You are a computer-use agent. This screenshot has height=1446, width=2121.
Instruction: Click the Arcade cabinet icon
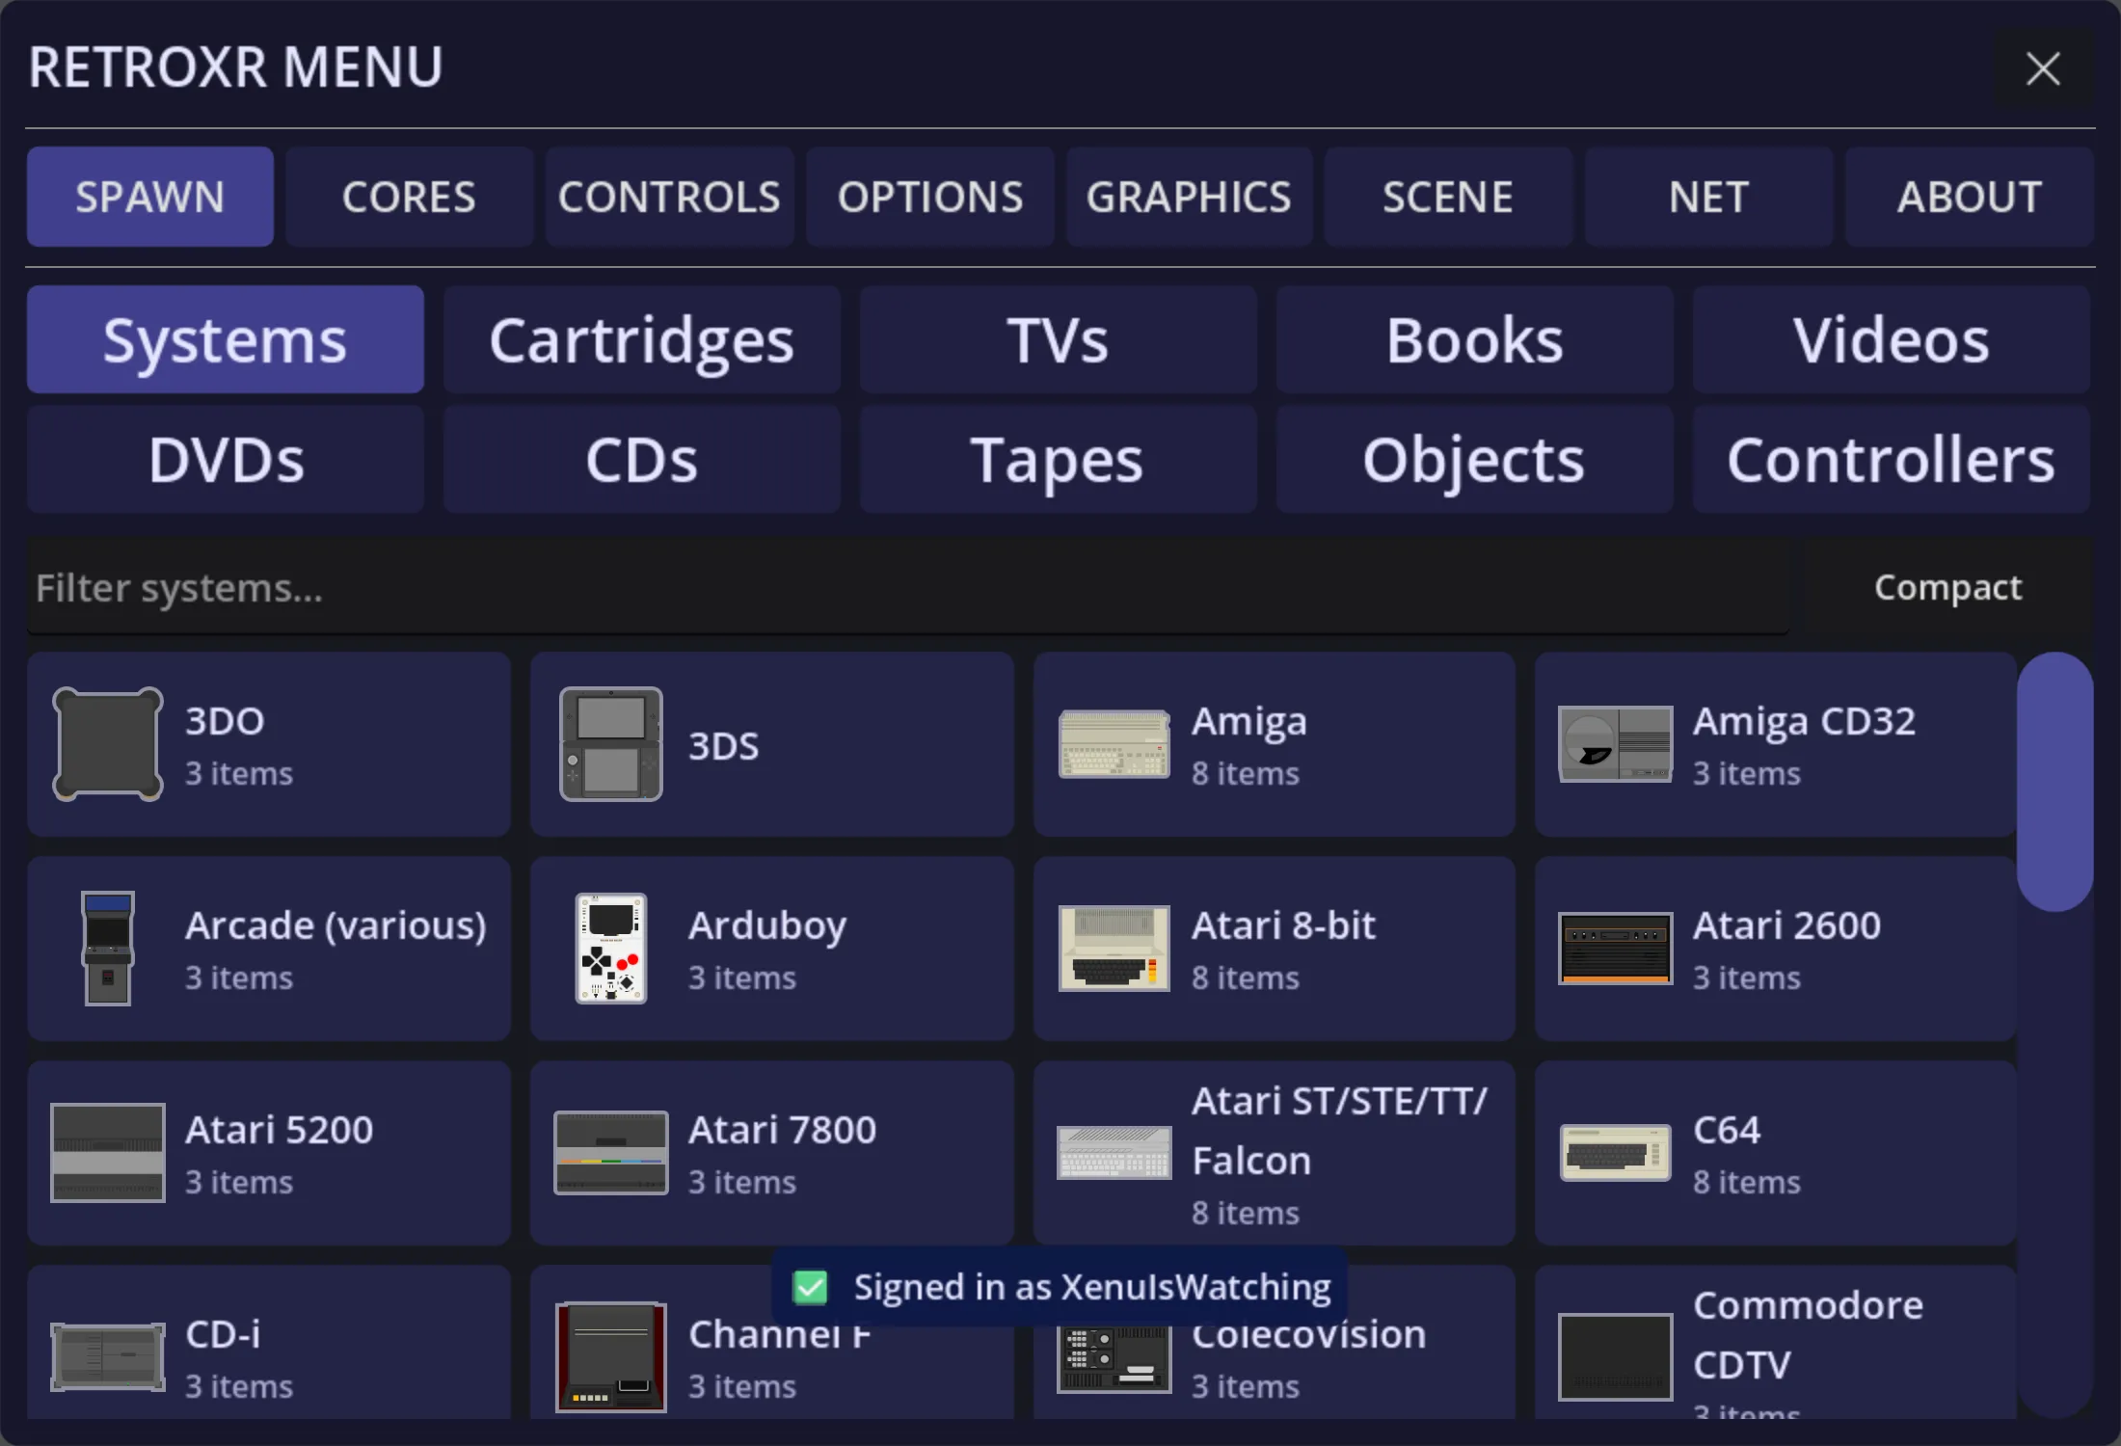(107, 949)
